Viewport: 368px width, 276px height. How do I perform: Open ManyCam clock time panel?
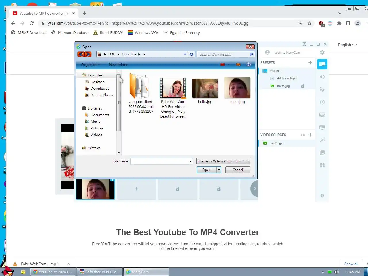322,102
